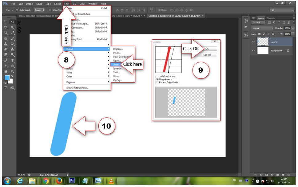Screen dimensions: 298x187
Task: Select the Smudge tool
Action: pyautogui.click(x=6, y=55)
